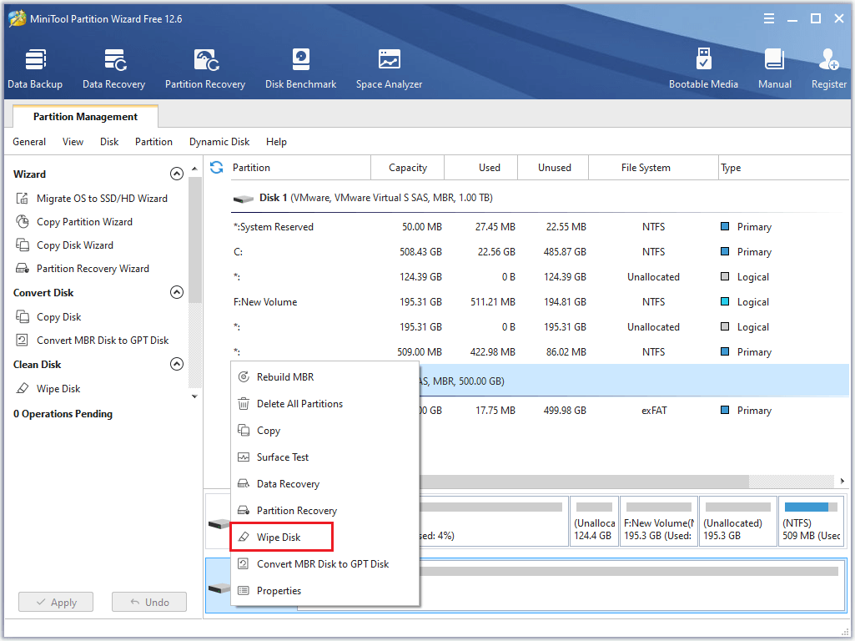
Task: Refresh the partition list
Action: click(x=217, y=168)
